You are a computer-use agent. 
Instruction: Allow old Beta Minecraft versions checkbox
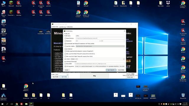click(65, 54)
